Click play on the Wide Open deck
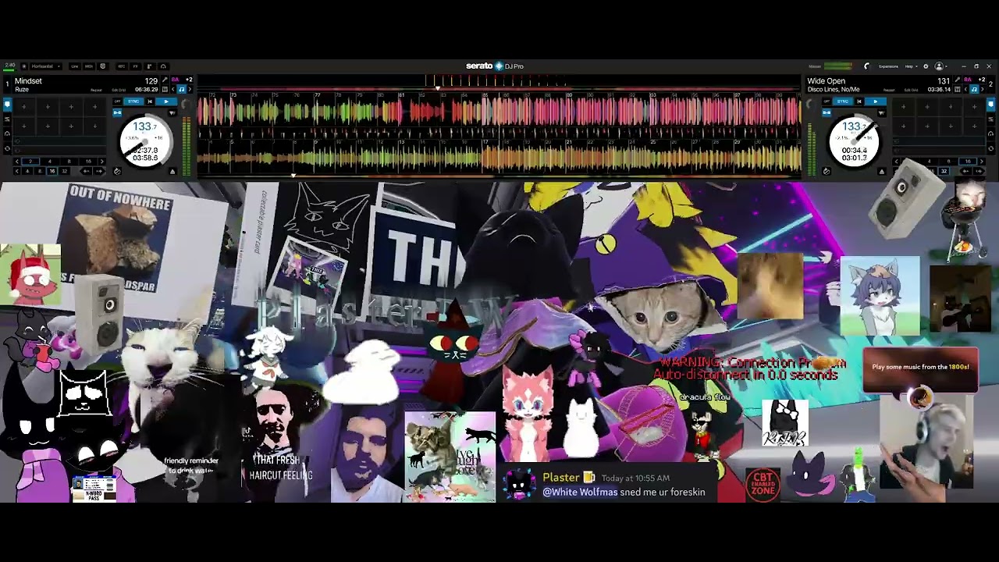The image size is (999, 562). tap(875, 101)
